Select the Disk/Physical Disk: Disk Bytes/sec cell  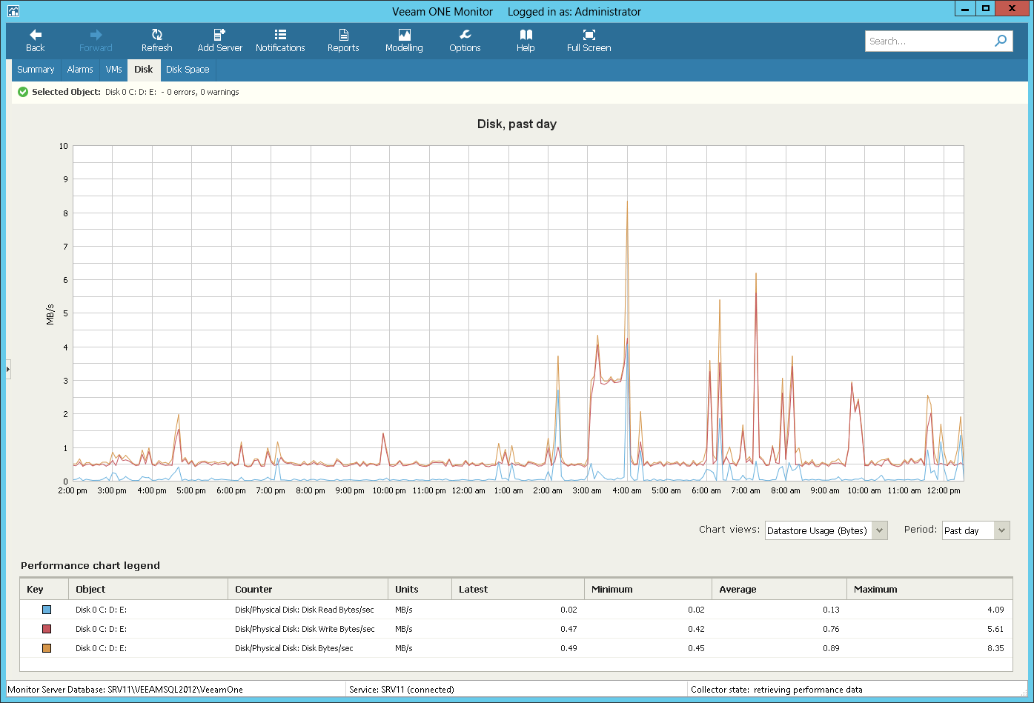click(x=294, y=648)
